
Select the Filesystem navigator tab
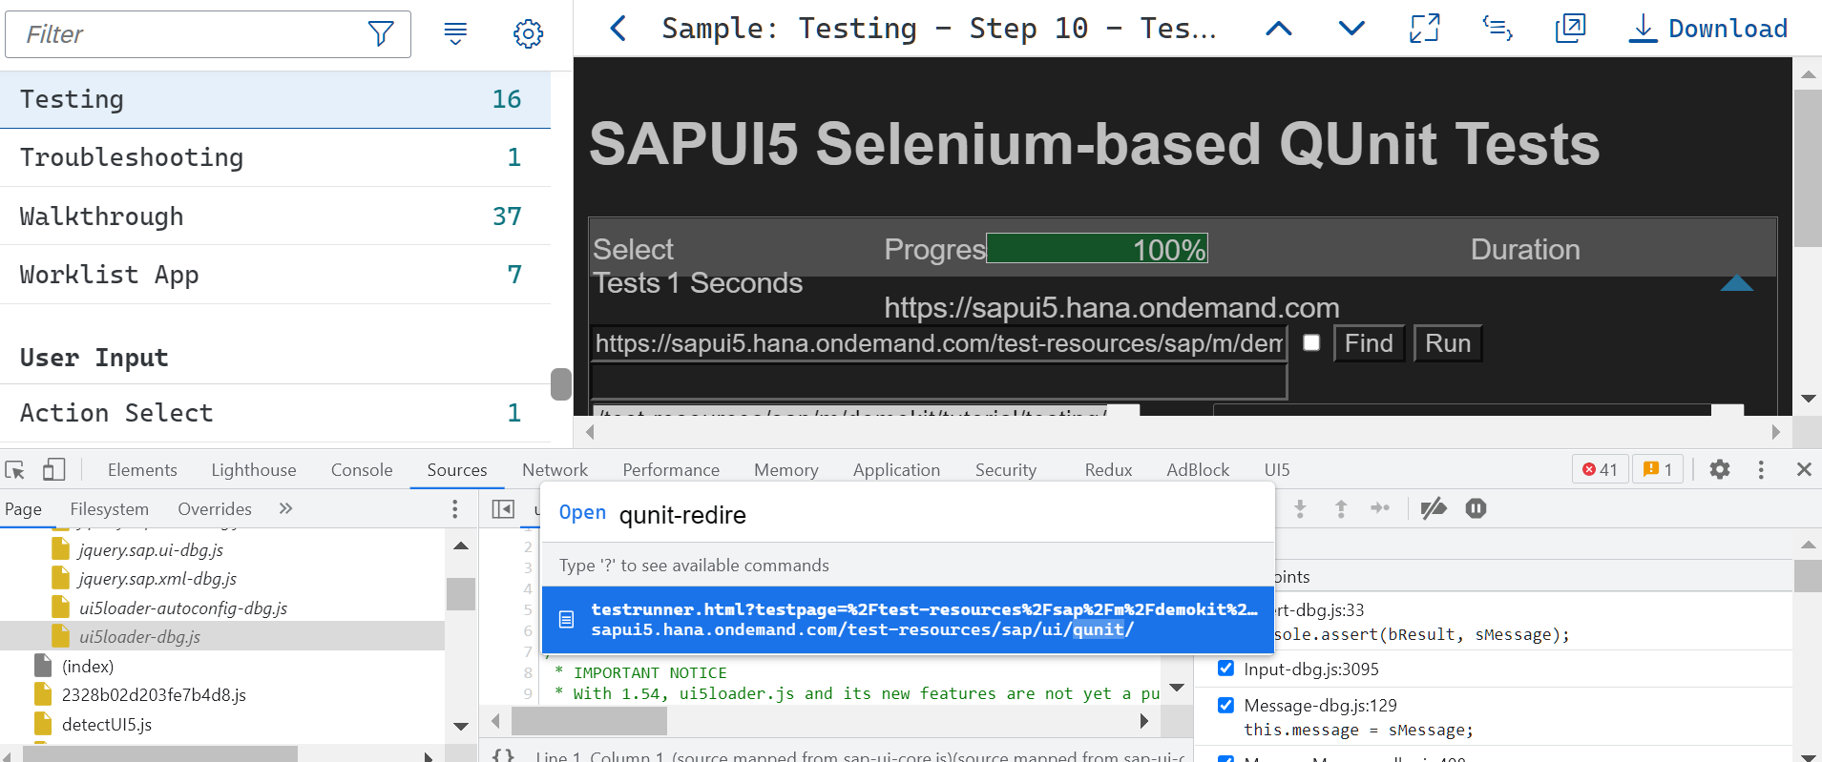(110, 509)
